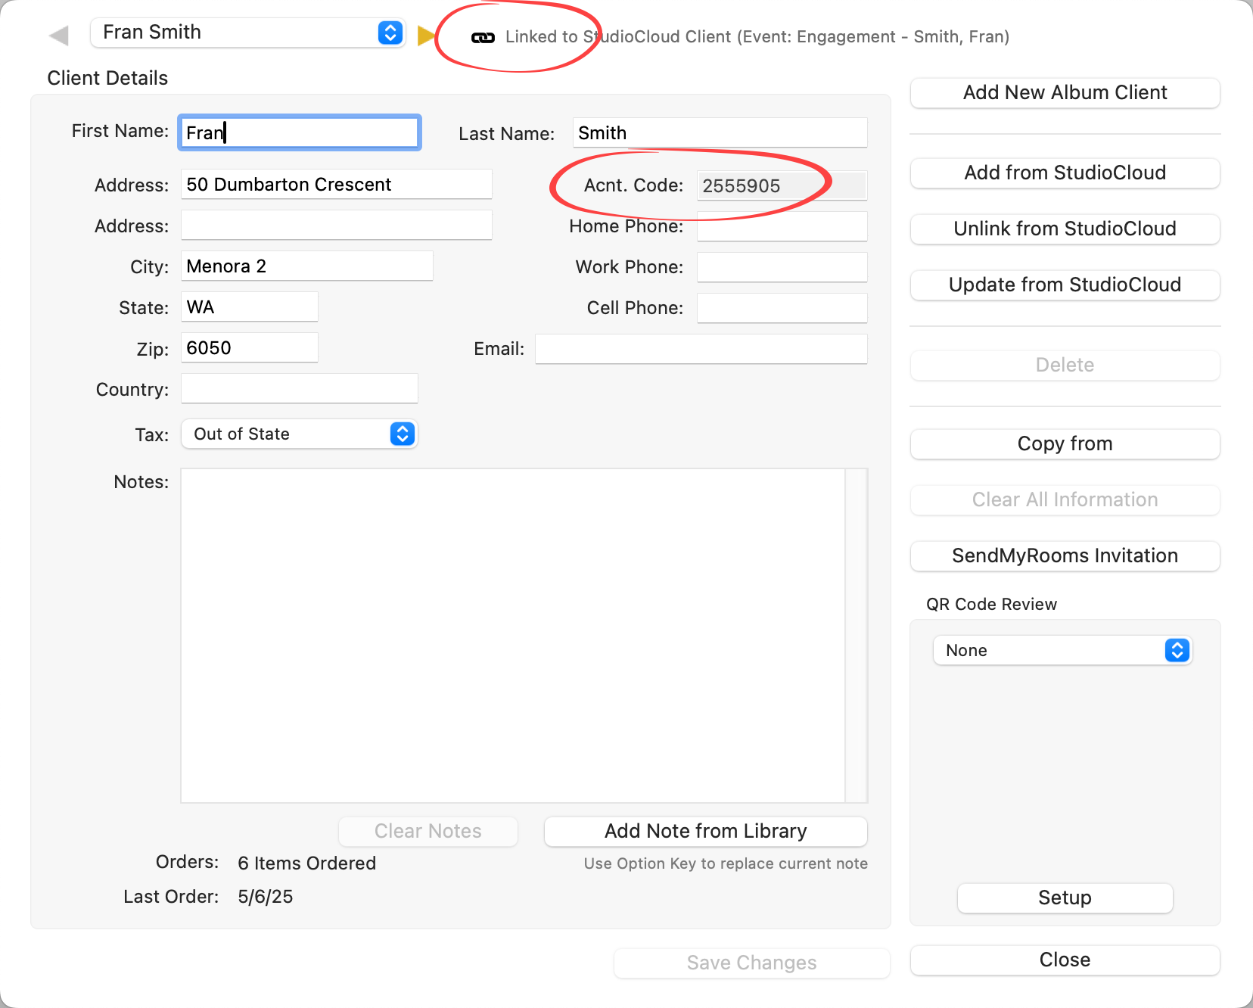Image resolution: width=1253 pixels, height=1008 pixels.
Task: Focus the Last Name field
Action: 719,133
